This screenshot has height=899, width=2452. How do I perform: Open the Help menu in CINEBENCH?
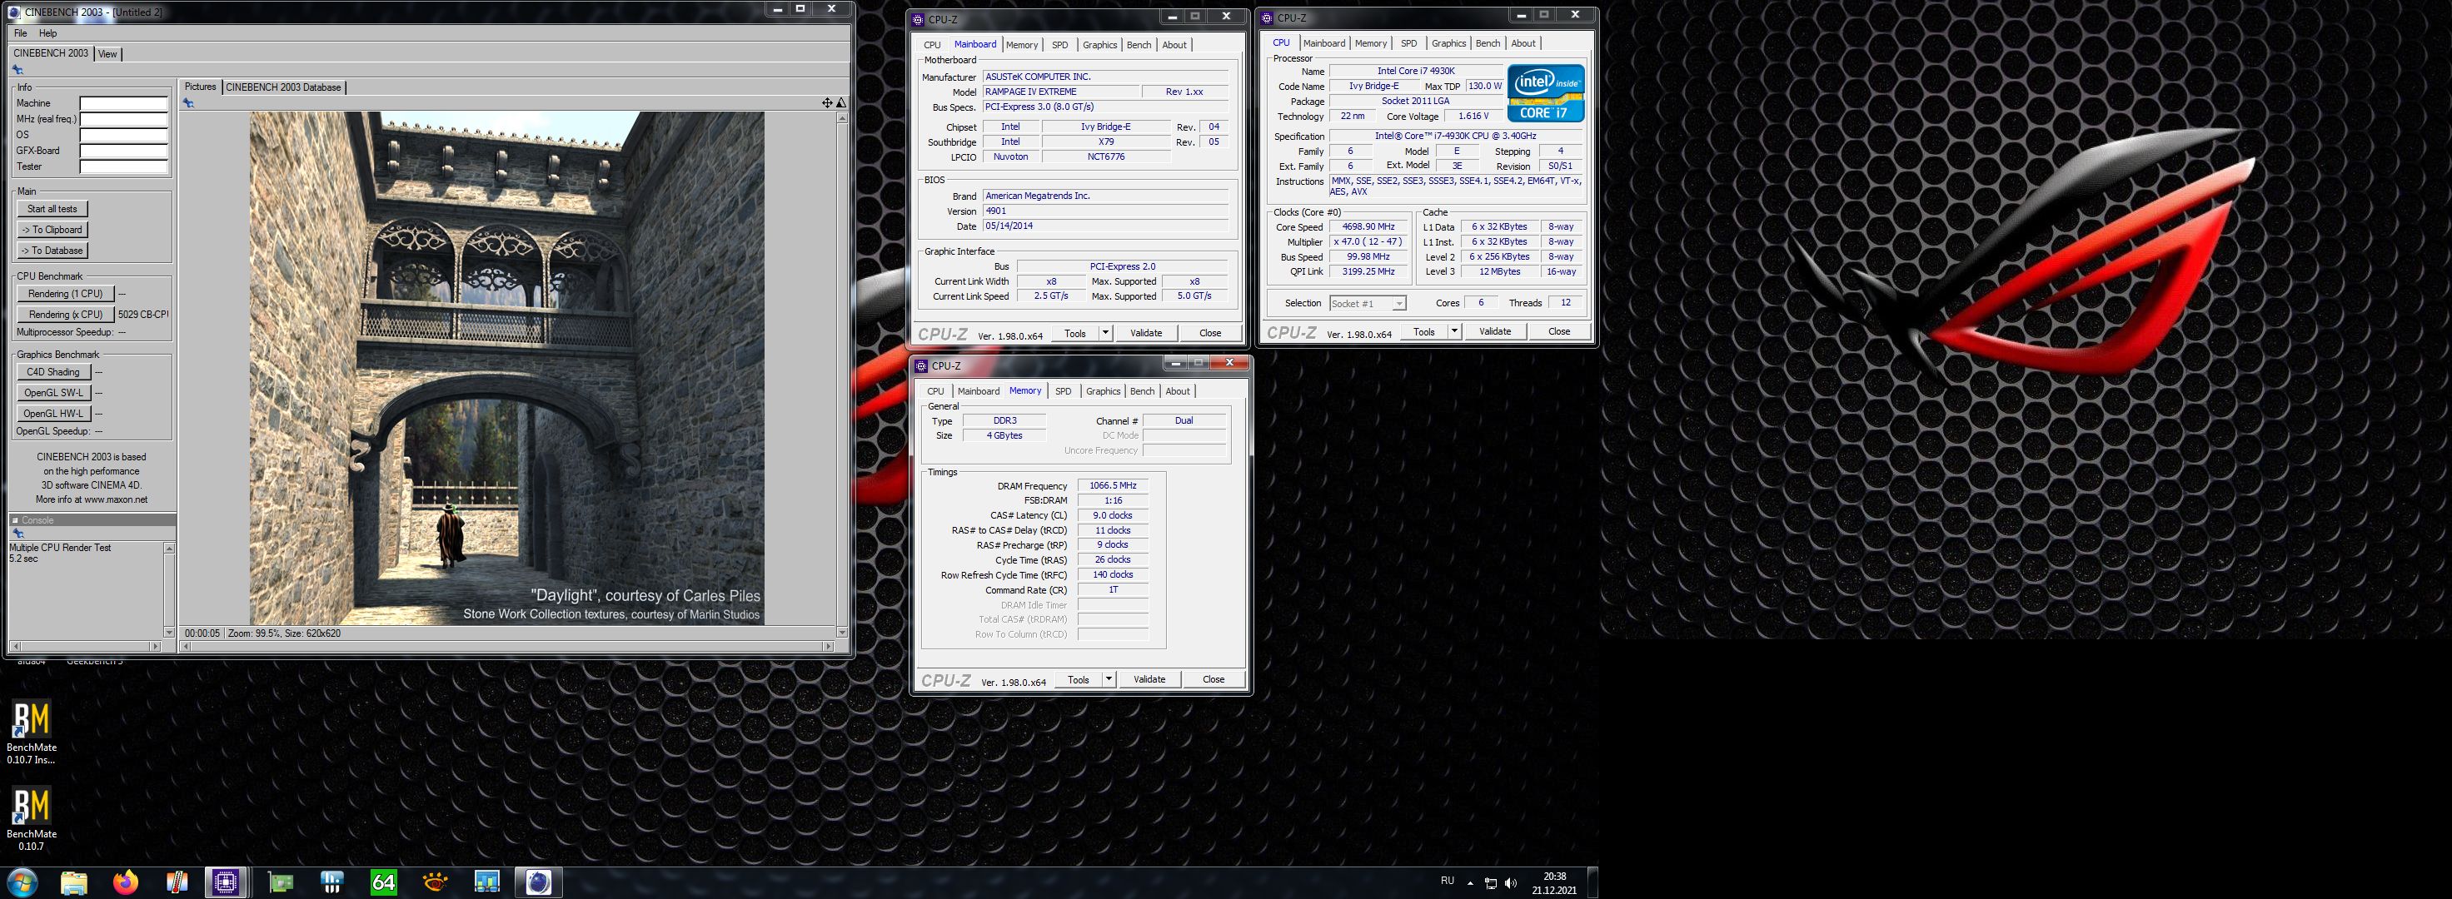[47, 33]
